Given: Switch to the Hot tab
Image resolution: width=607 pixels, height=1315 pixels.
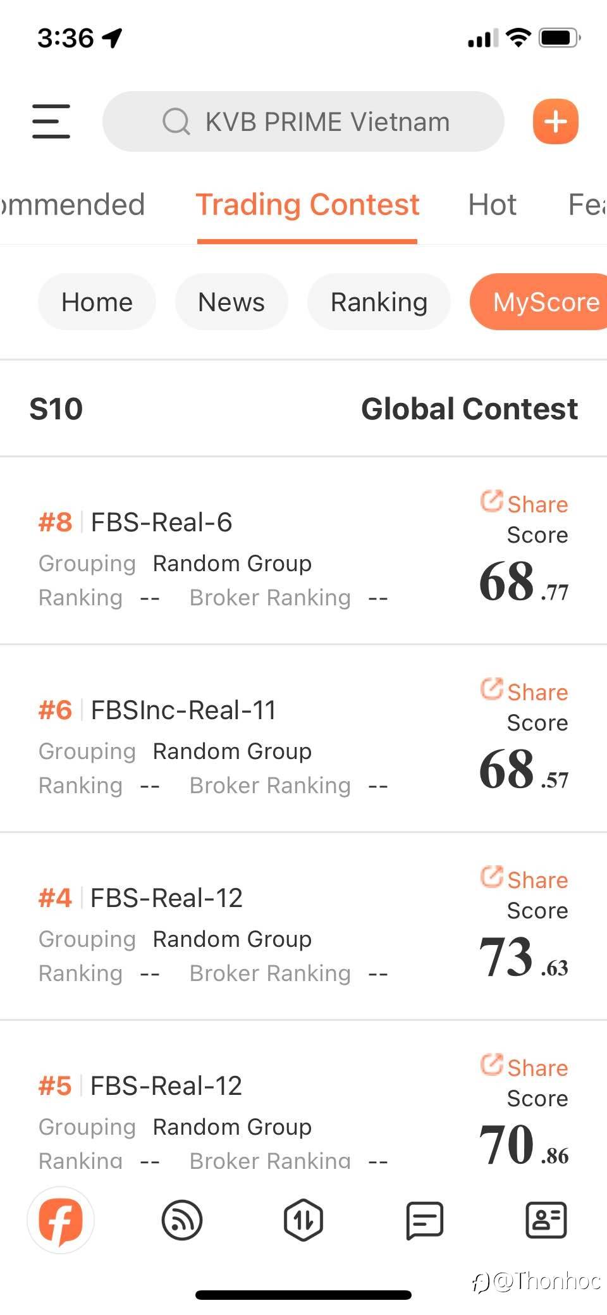Looking at the screenshot, I should pos(492,205).
